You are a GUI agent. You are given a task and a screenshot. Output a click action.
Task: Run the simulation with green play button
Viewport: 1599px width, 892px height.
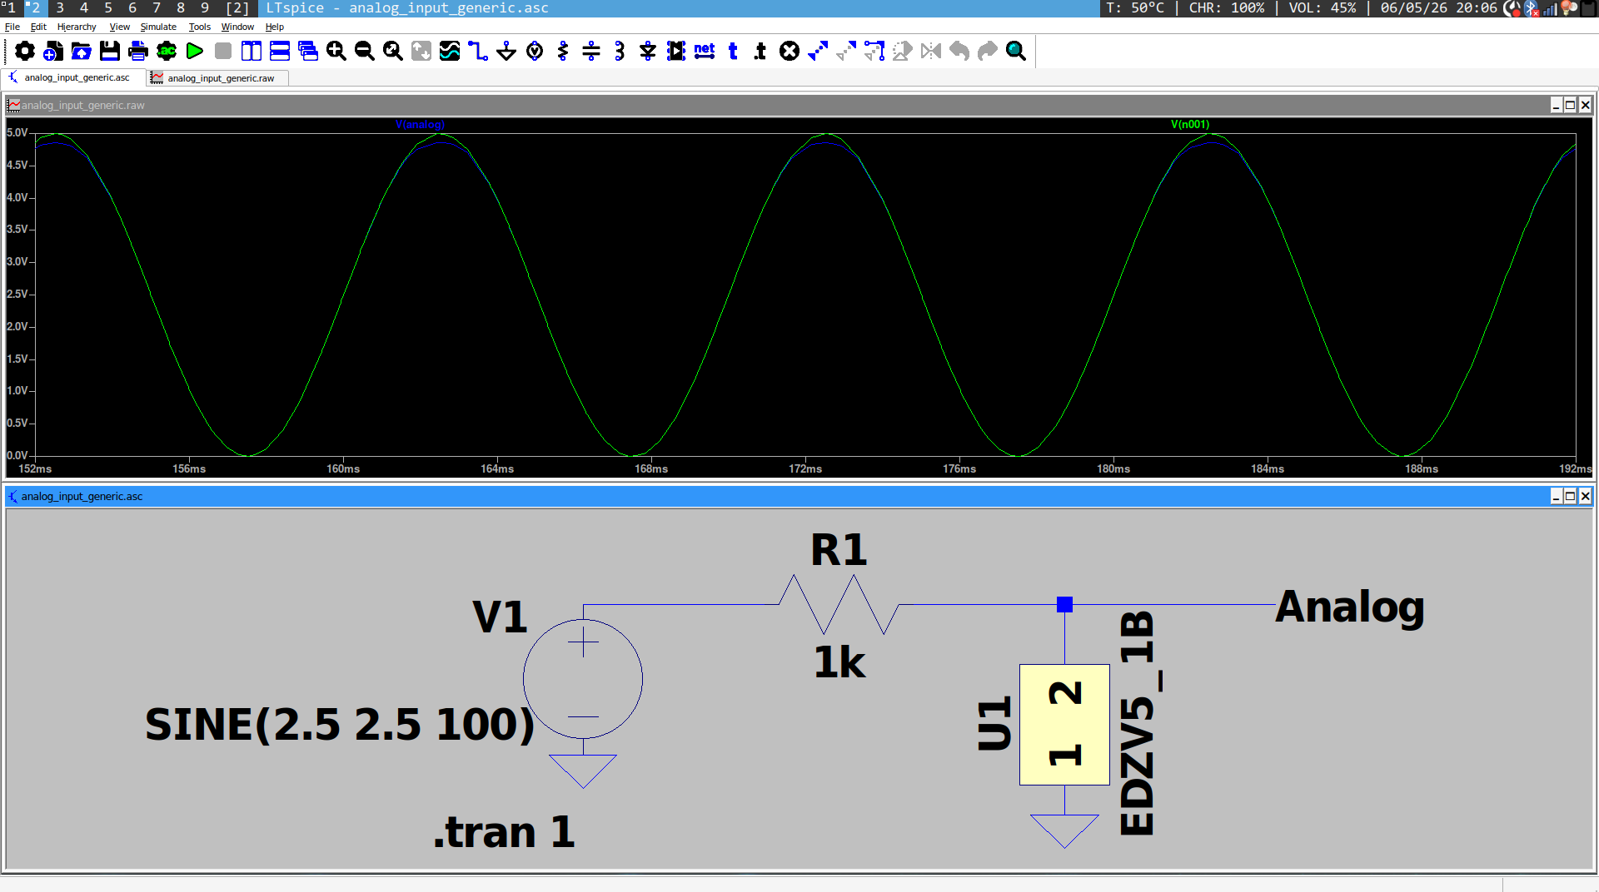coord(195,51)
